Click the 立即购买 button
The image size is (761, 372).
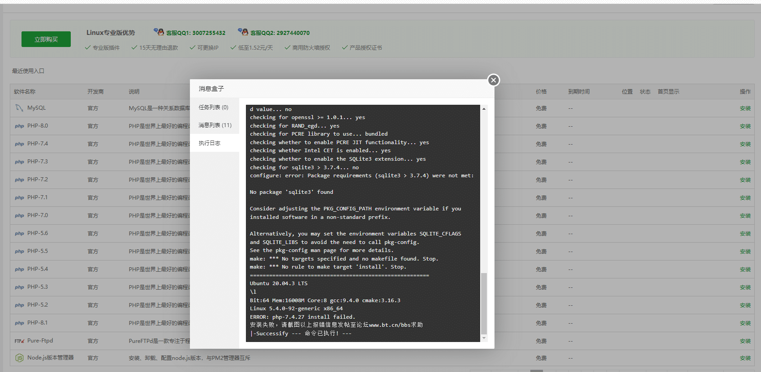click(x=46, y=39)
